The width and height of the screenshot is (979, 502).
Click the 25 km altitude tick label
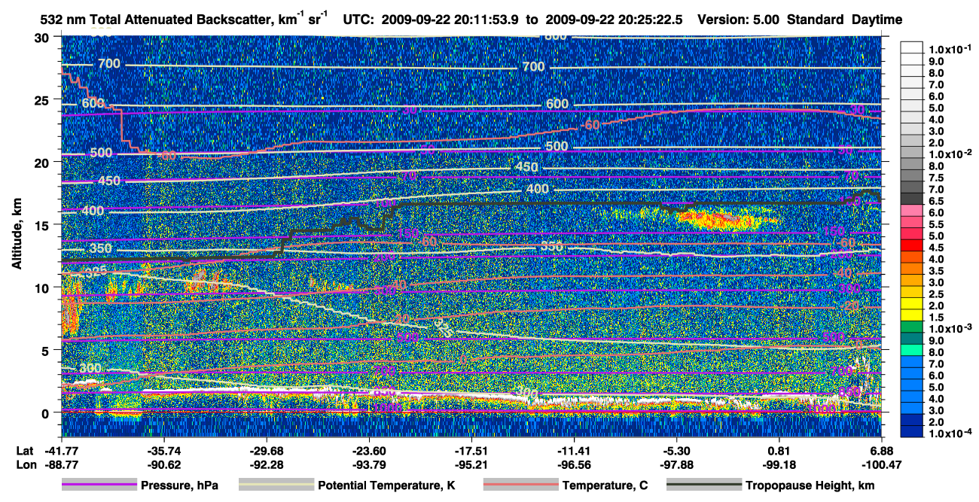pyautogui.click(x=41, y=99)
